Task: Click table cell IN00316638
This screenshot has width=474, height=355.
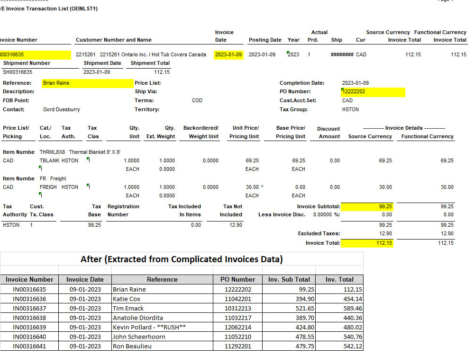Action: click(x=29, y=318)
